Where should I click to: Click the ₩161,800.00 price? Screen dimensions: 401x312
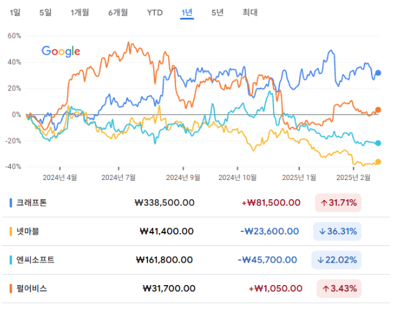[164, 260]
